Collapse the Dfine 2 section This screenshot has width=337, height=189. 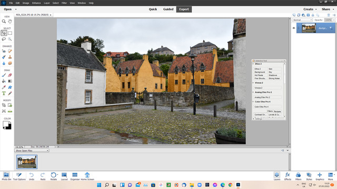coord(253,64)
